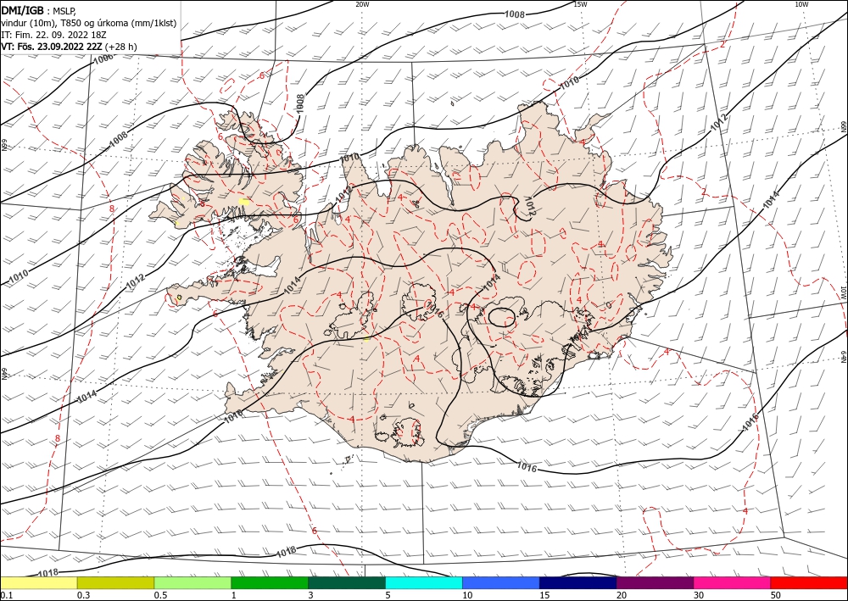The width and height of the screenshot is (848, 601).
Task: Click the "20W" longitude label
Action: (362, 4)
